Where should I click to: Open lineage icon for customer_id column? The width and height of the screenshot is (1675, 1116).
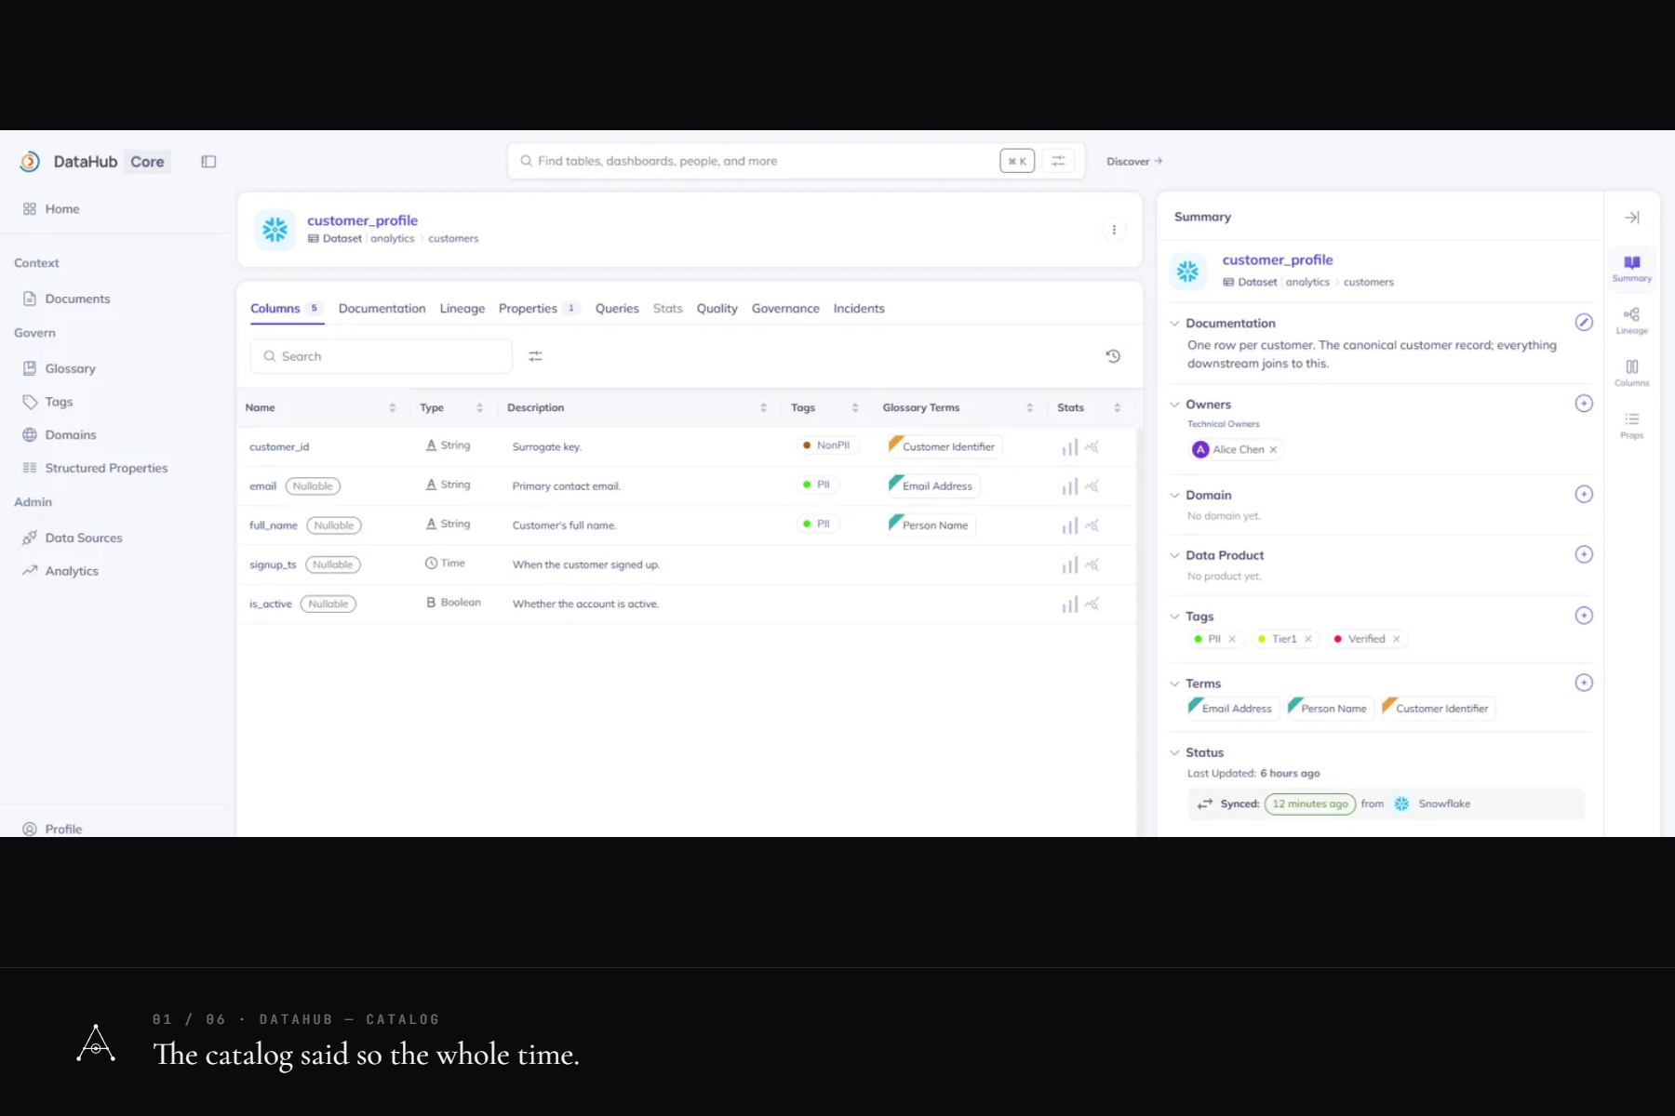tap(1092, 447)
